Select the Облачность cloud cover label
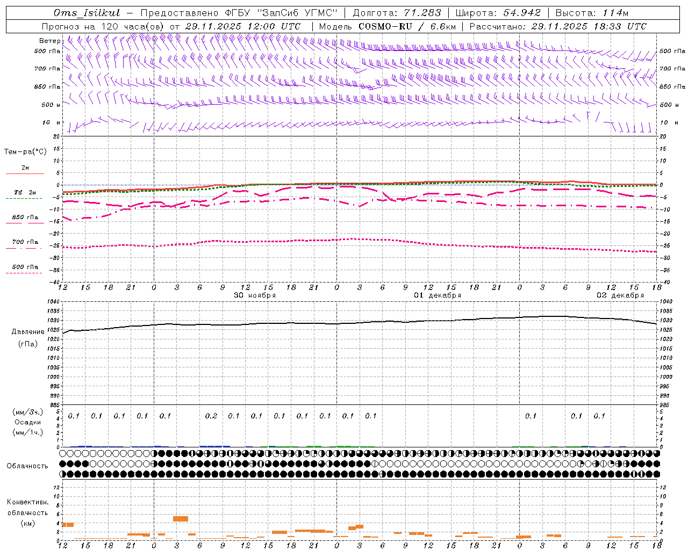 (x=27, y=466)
